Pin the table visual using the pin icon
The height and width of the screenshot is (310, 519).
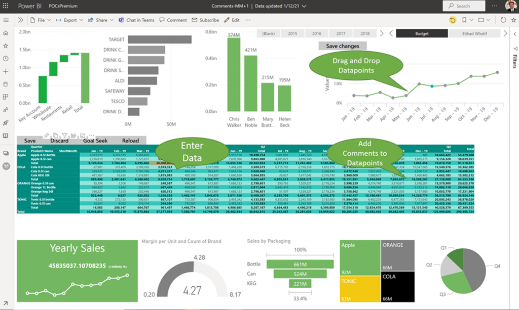click(46, 136)
